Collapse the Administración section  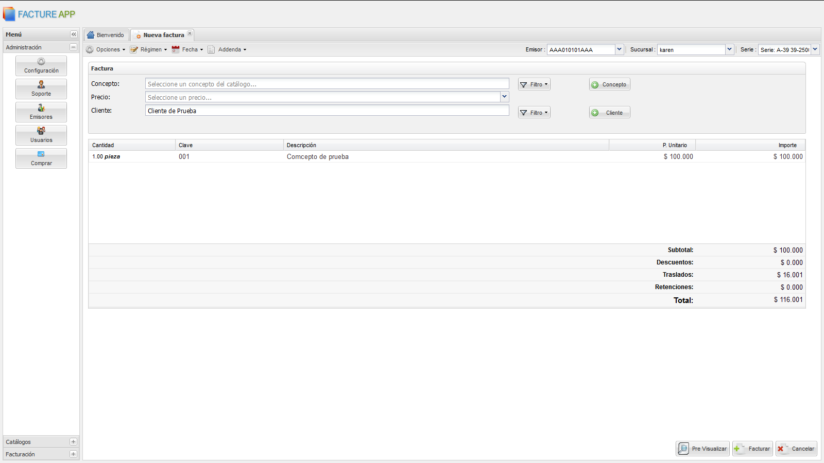click(x=73, y=47)
